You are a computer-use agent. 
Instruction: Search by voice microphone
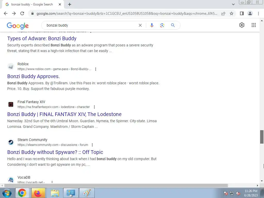152,25
